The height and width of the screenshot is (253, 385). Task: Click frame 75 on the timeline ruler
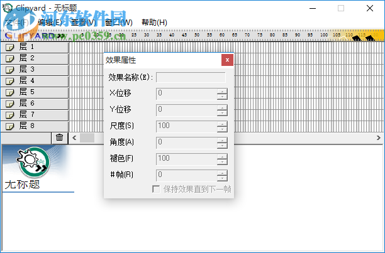click(x=260, y=35)
